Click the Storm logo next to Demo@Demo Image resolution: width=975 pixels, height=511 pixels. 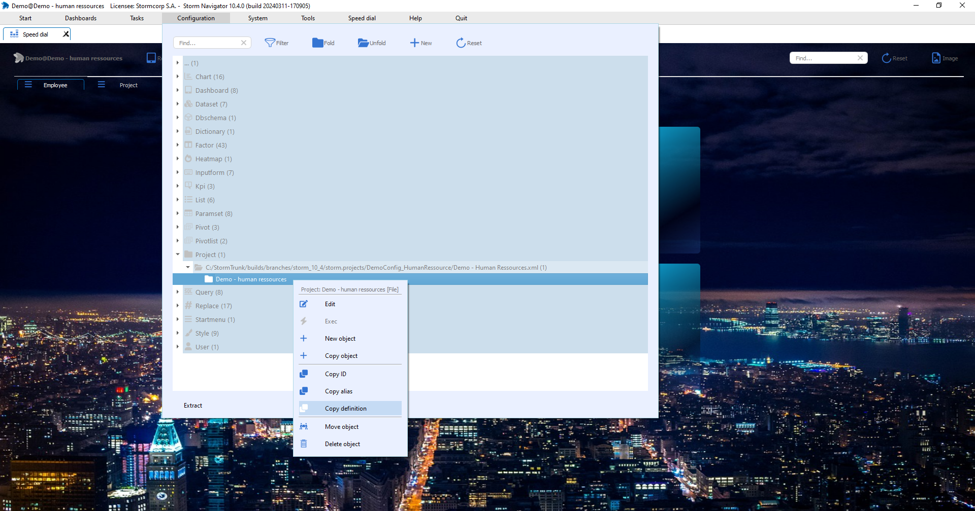[x=19, y=58]
